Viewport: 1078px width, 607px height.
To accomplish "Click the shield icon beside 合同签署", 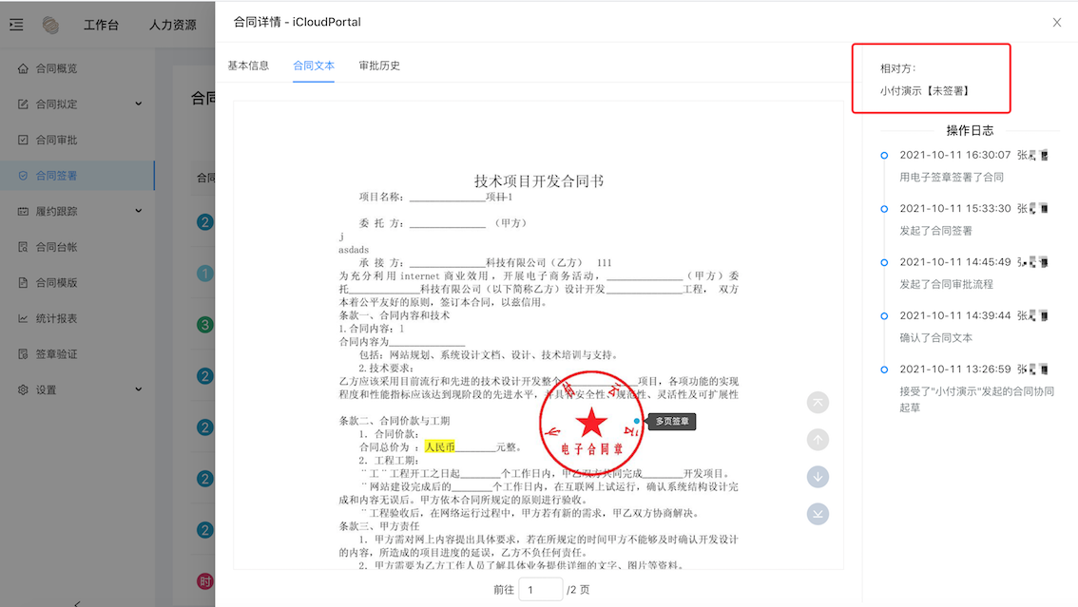I will pyautogui.click(x=23, y=175).
